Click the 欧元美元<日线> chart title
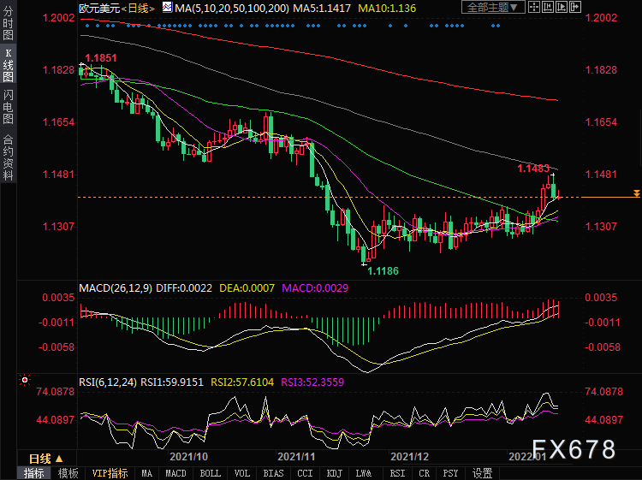Screen dimensions: 642x480 pos(116,9)
